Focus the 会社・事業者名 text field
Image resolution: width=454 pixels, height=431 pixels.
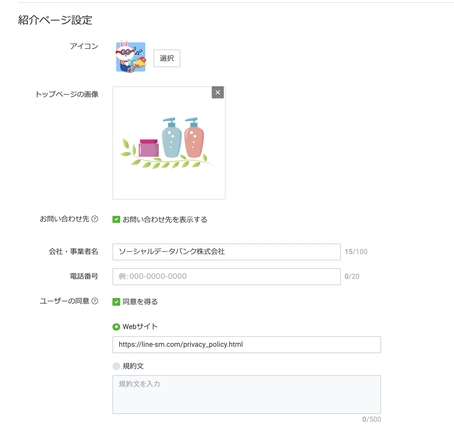click(226, 252)
